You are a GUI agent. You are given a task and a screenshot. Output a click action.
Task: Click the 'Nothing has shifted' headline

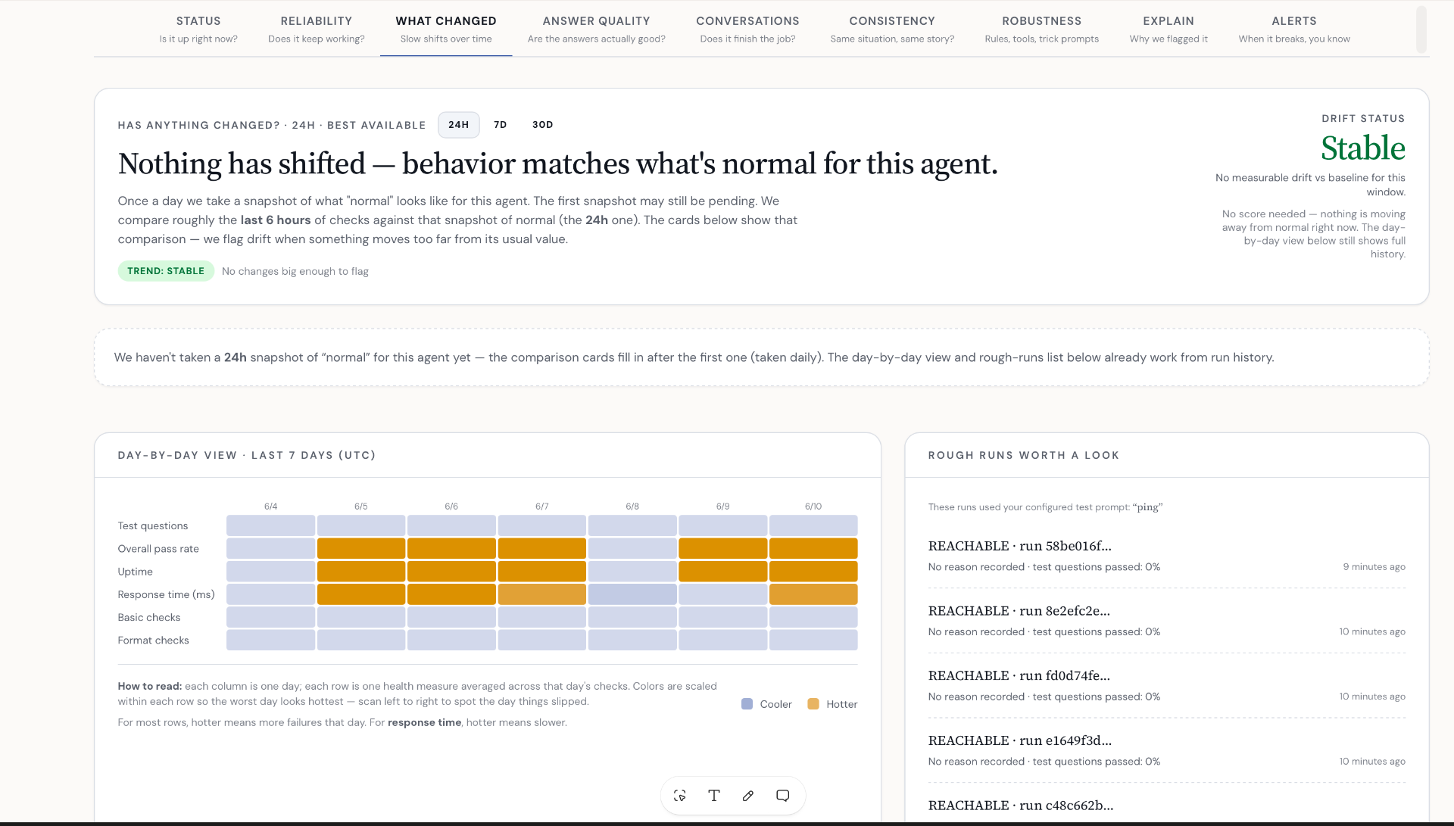tap(558, 164)
